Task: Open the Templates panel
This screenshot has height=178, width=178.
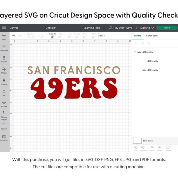Action: [4, 48]
